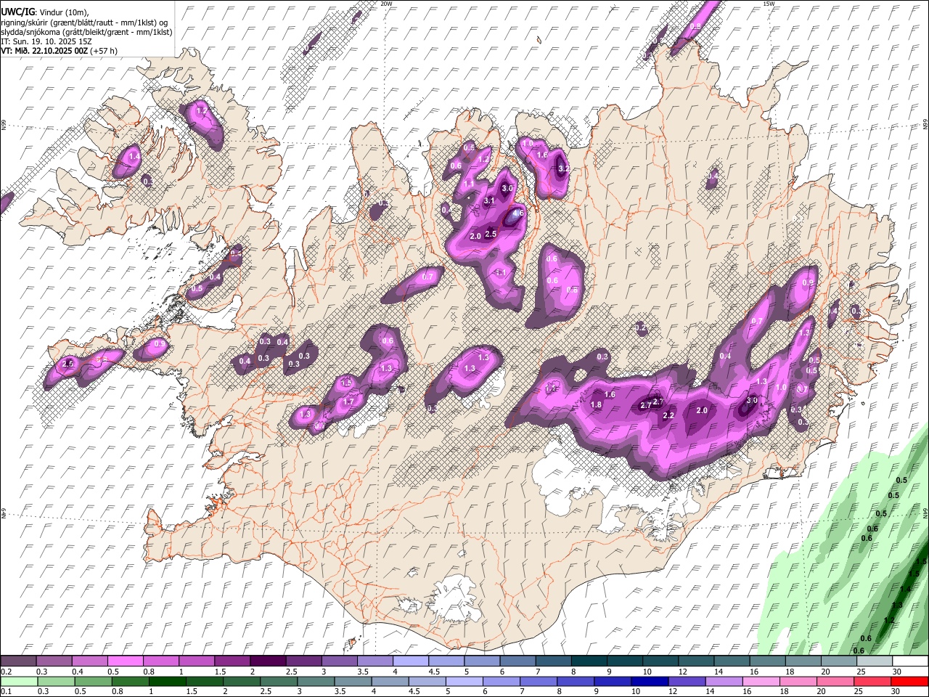The width and height of the screenshot is (929, 697).
Task: Click the 1.7 value in the western highlands
Action: coord(348,402)
